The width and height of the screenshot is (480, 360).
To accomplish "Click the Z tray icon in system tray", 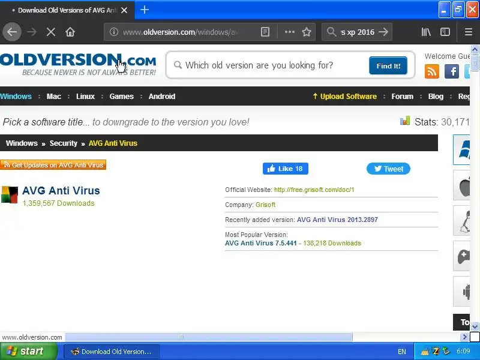I will (x=436, y=351).
